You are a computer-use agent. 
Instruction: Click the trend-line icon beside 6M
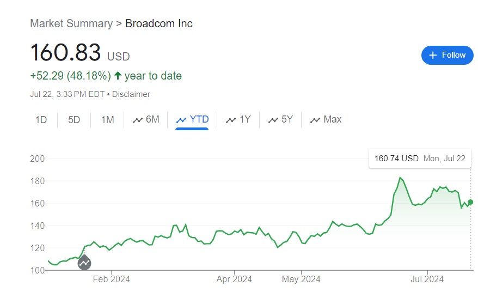click(137, 120)
